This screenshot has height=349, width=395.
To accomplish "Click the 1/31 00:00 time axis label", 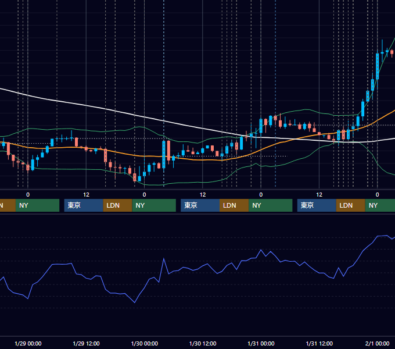I will click(261, 343).
